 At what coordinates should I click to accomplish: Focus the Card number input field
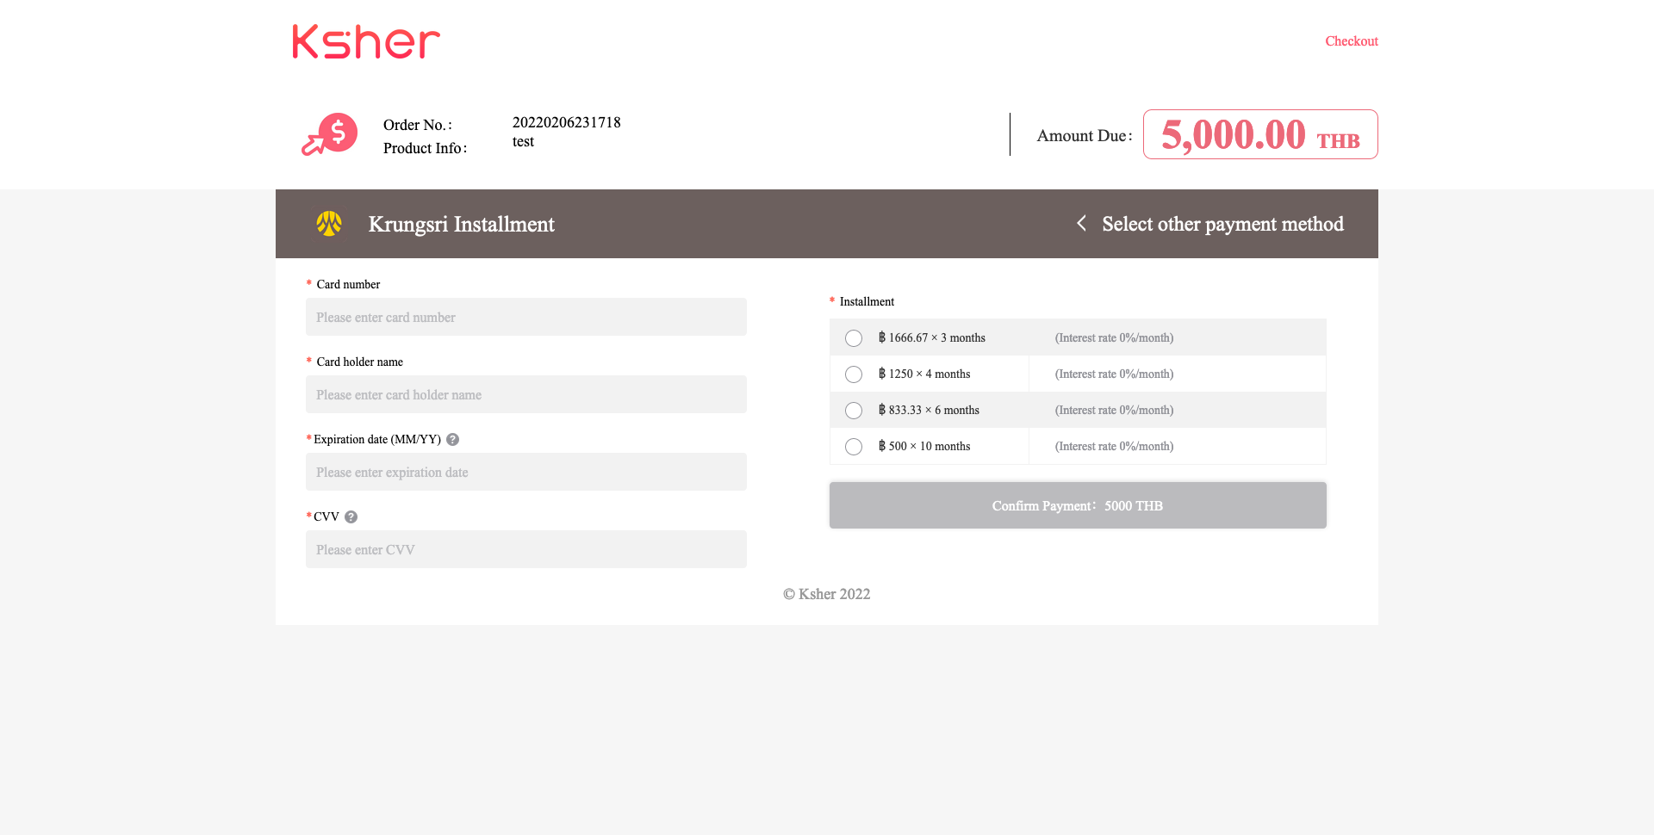(526, 317)
